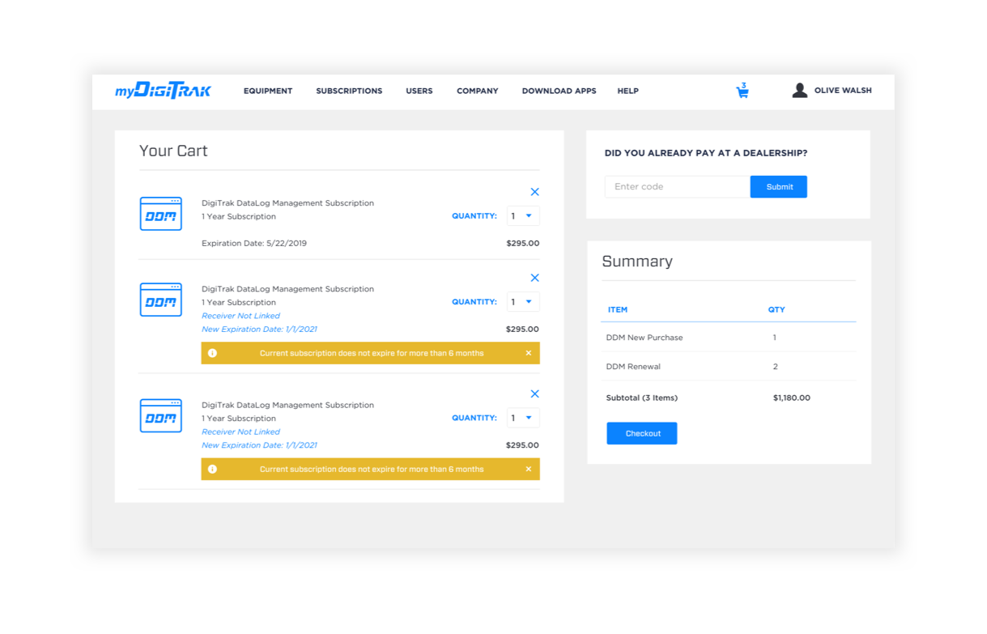Image resolution: width=987 pixels, height=634 pixels.
Task: Remove the item expiring 5/22/2019
Action: coord(534,192)
